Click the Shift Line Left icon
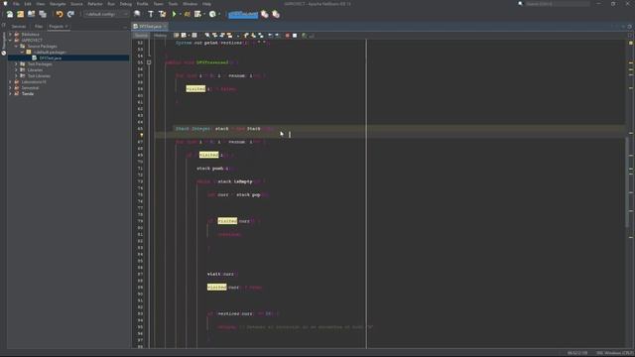The width and height of the screenshot is (635, 357). tap(270, 36)
